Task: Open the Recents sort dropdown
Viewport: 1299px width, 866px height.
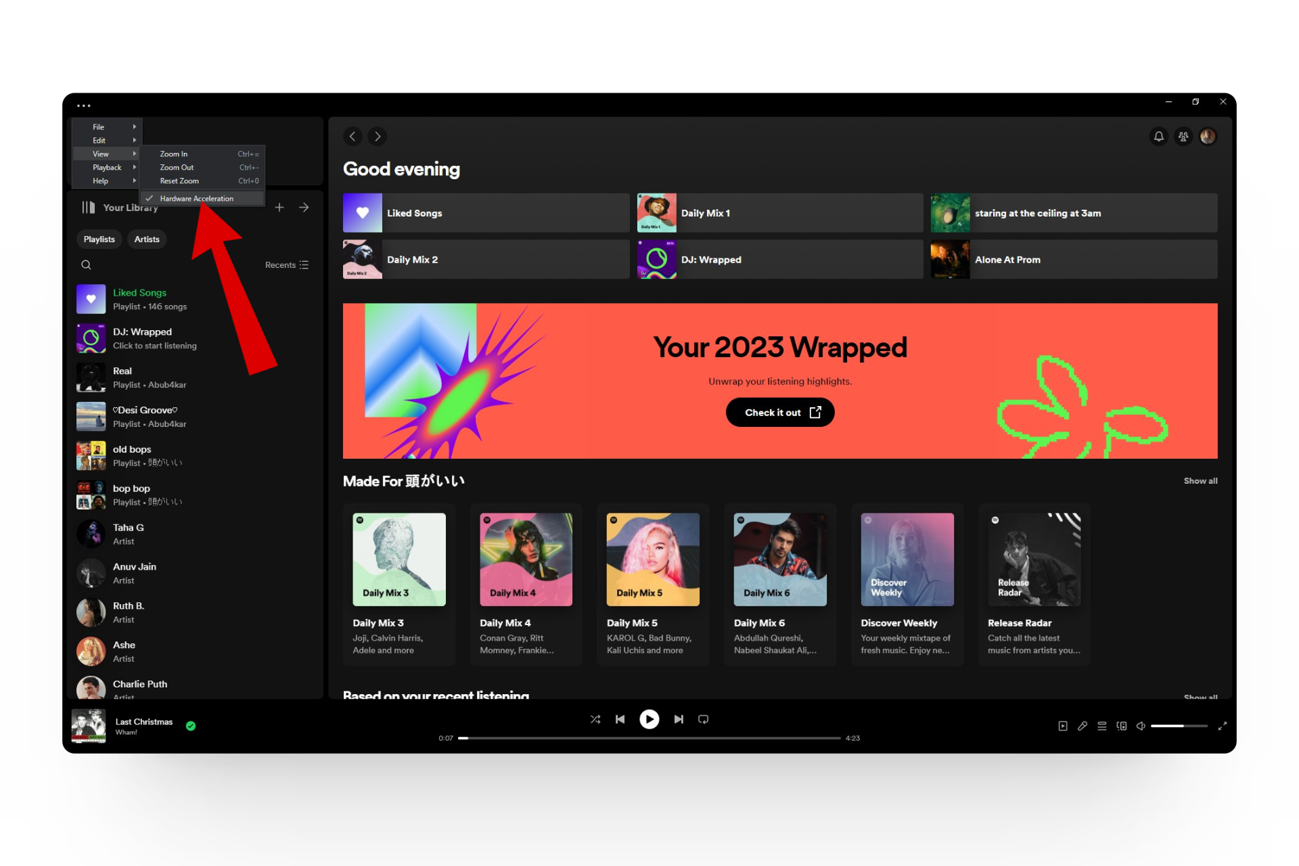Action: pyautogui.click(x=287, y=265)
